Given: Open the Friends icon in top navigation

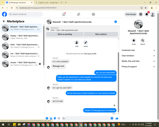Looking at the screenshot, I should (79, 14).
